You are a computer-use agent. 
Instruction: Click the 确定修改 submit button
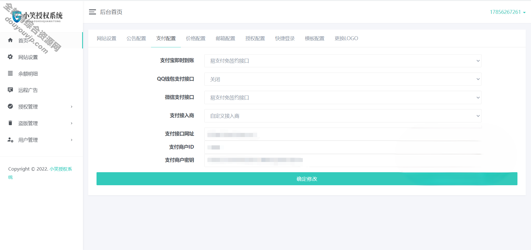[x=307, y=179]
